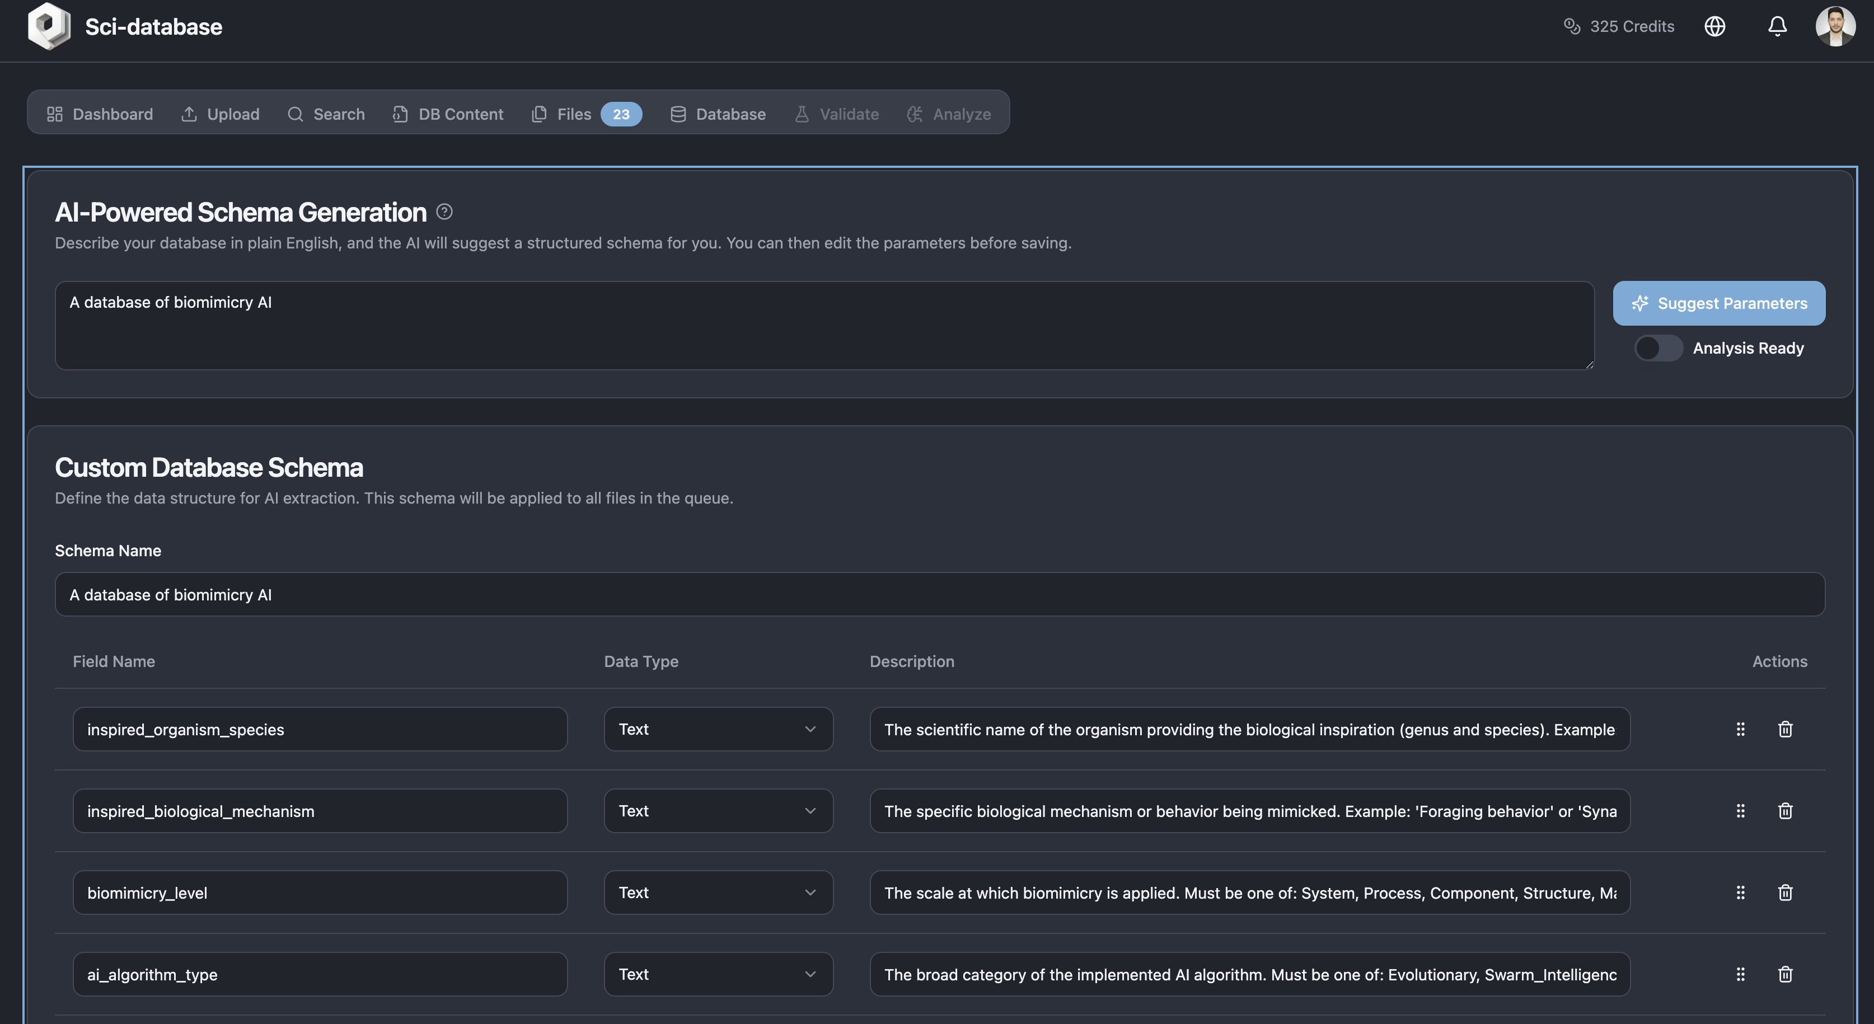Click the drag handle for ai_algorithm_type row

point(1740,975)
